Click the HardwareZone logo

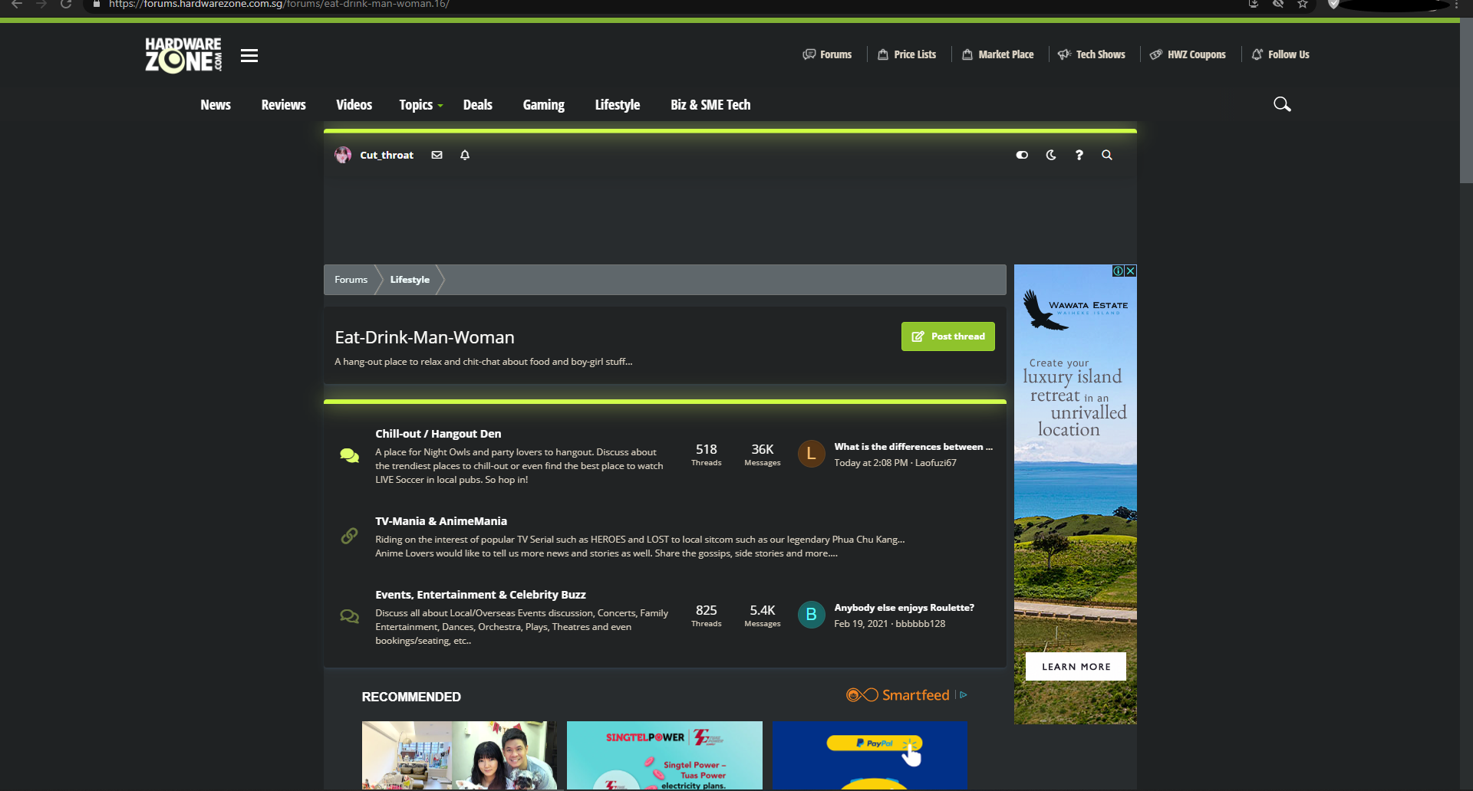tap(183, 55)
